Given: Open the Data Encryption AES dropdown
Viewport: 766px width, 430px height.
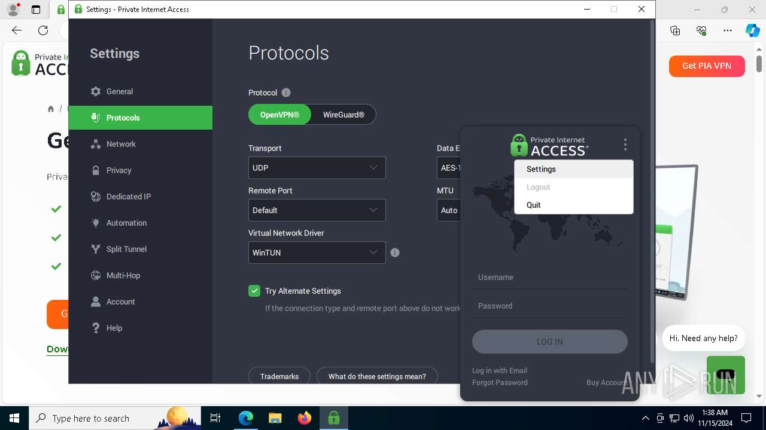Looking at the screenshot, I should tap(449, 168).
